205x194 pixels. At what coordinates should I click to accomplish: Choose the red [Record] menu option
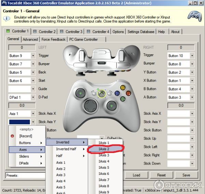26,136
